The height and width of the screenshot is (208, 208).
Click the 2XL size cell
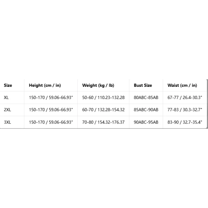coord(8,110)
